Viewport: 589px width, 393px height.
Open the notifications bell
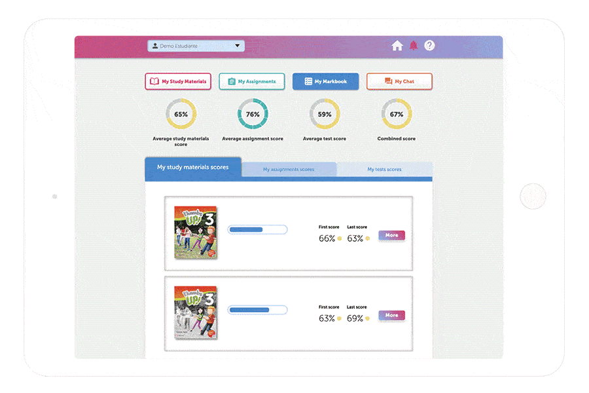coord(413,46)
